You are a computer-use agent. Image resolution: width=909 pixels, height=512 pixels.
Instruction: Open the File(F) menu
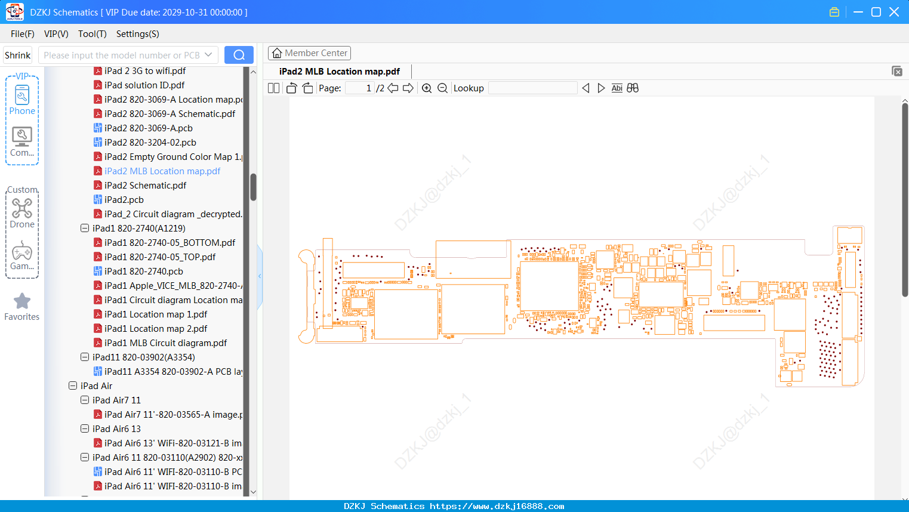click(x=23, y=34)
